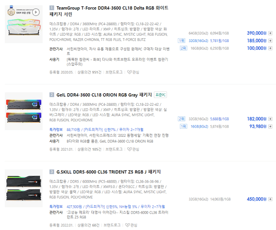Add the 390,000원 64GB option with plus icon

click(x=270, y=33)
